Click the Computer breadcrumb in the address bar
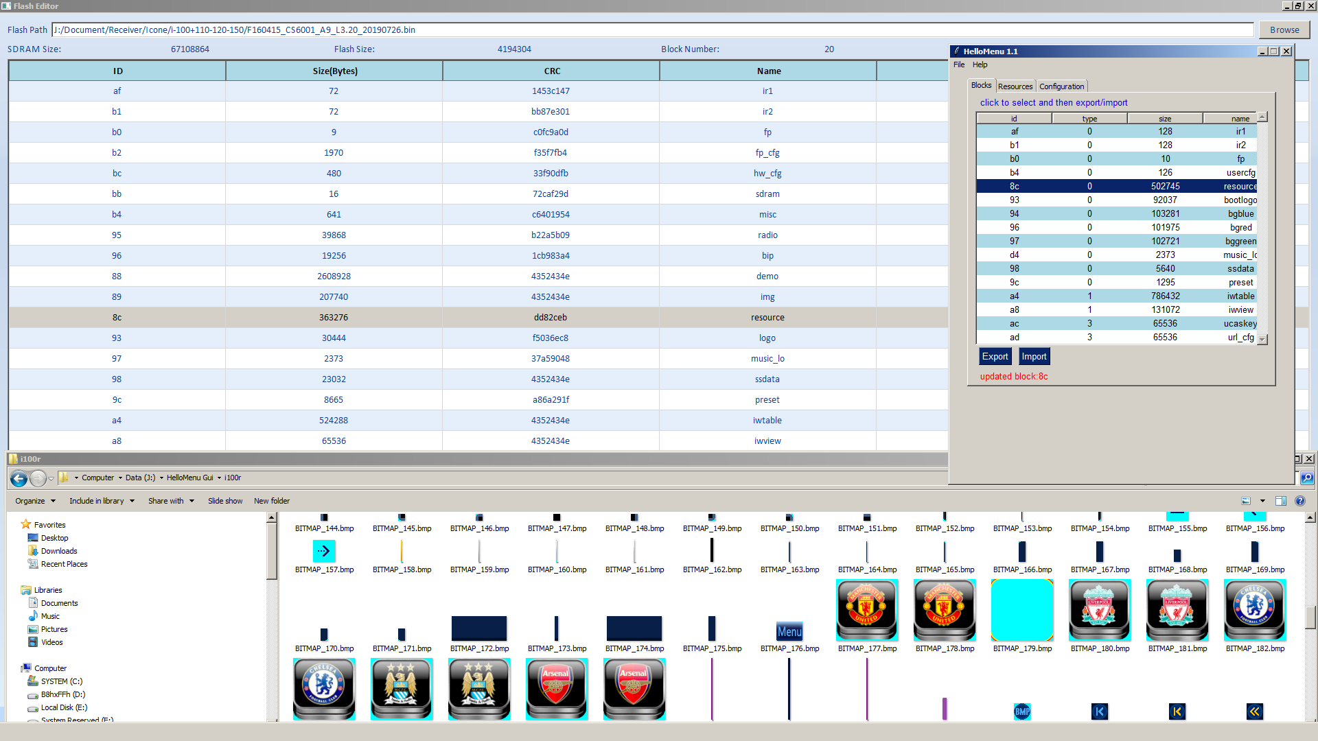 97,478
